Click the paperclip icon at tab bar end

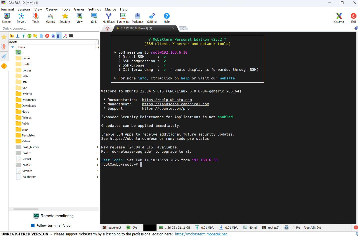[356, 28]
